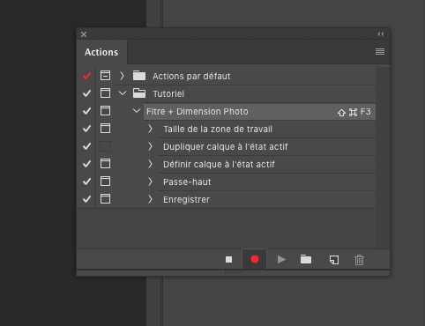The height and width of the screenshot is (326, 425).
Task: Select Définir calque à l'état actif step
Action: pyautogui.click(x=219, y=165)
